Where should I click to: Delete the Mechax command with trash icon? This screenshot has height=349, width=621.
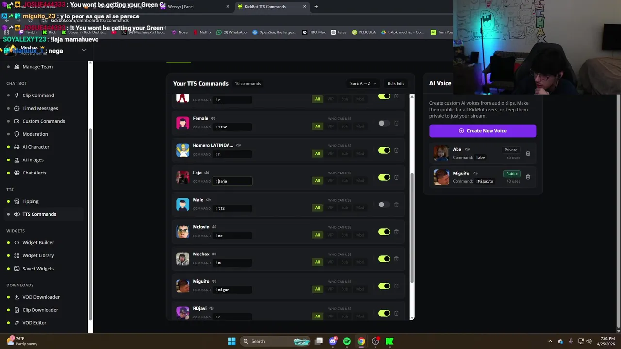click(x=396, y=259)
